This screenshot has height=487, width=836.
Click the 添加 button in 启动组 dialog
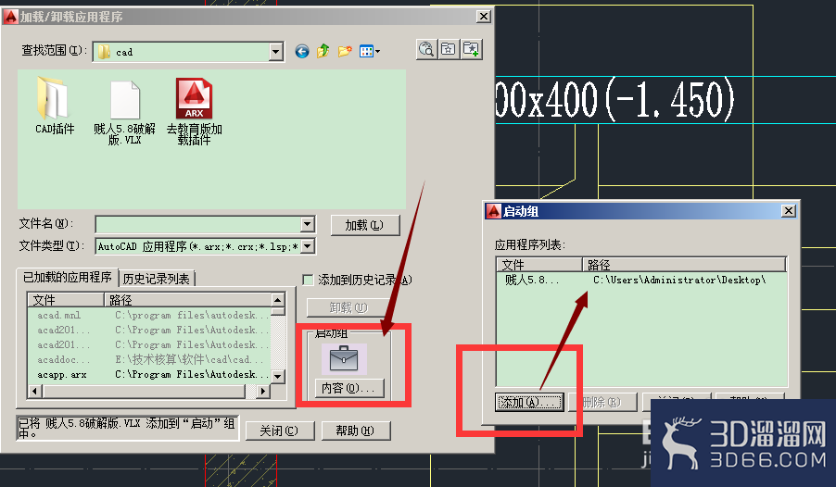(529, 402)
